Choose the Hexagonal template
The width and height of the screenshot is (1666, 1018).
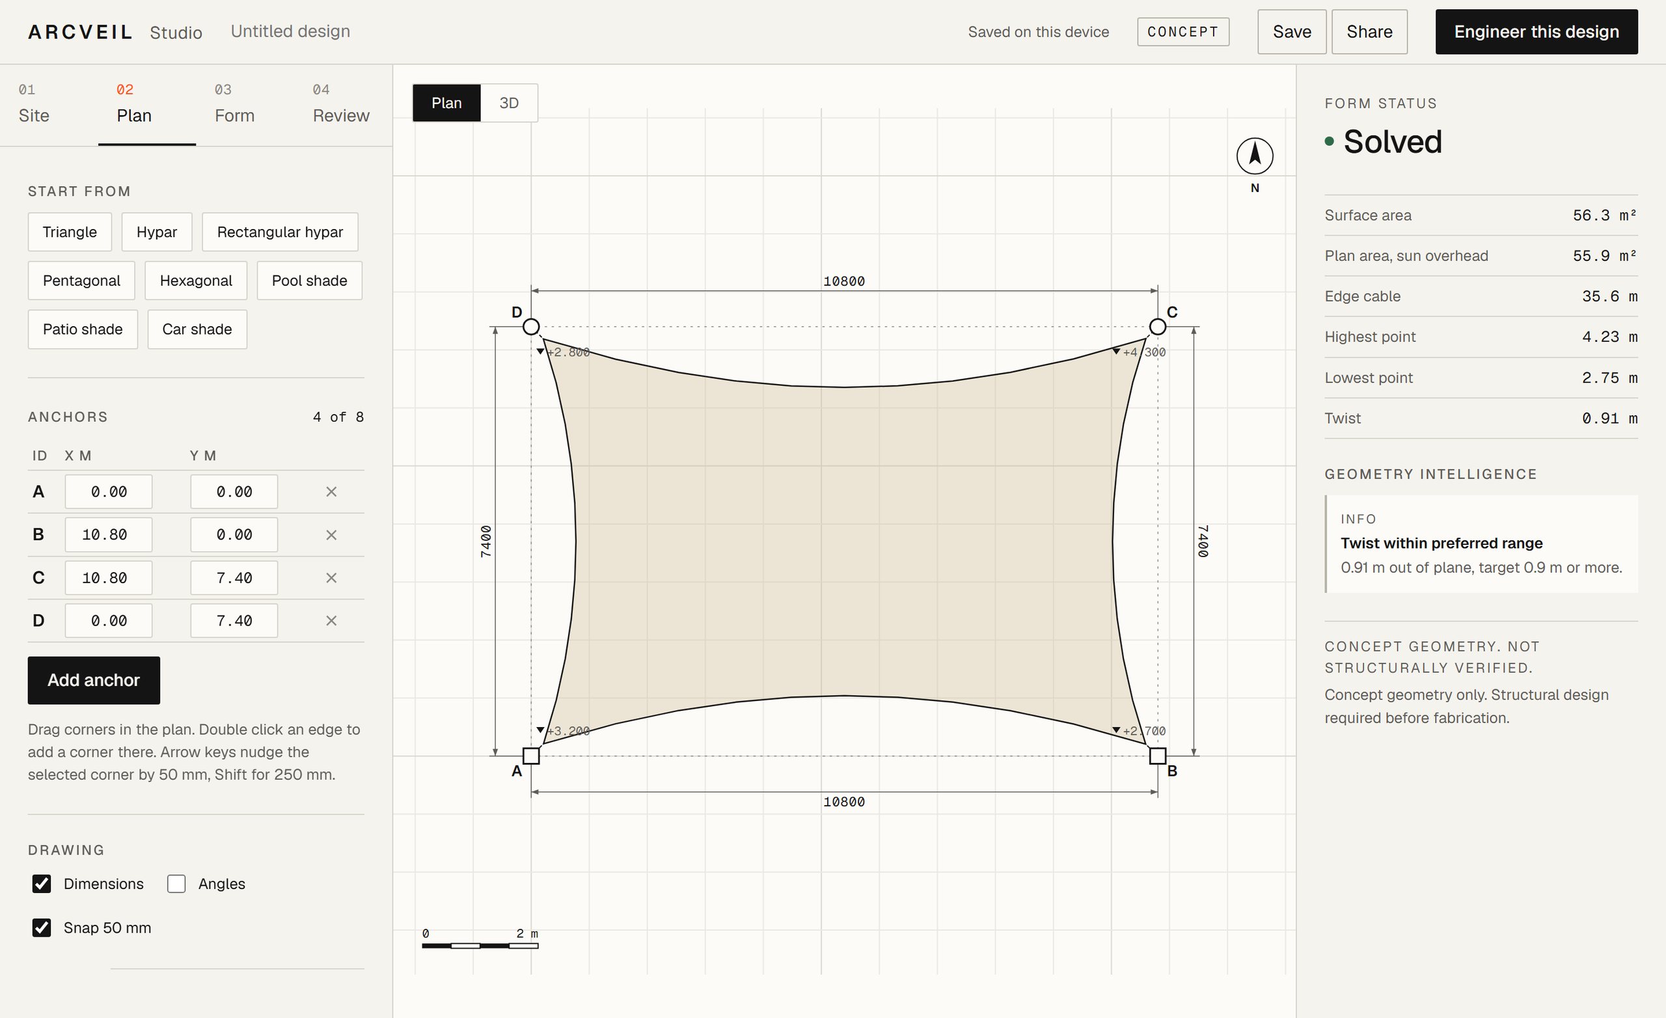click(x=196, y=281)
